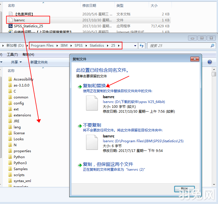The height and width of the screenshot is (204, 218).
Task: Expand the arrow after 新加卷 (D:) in path
Action: point(27,46)
